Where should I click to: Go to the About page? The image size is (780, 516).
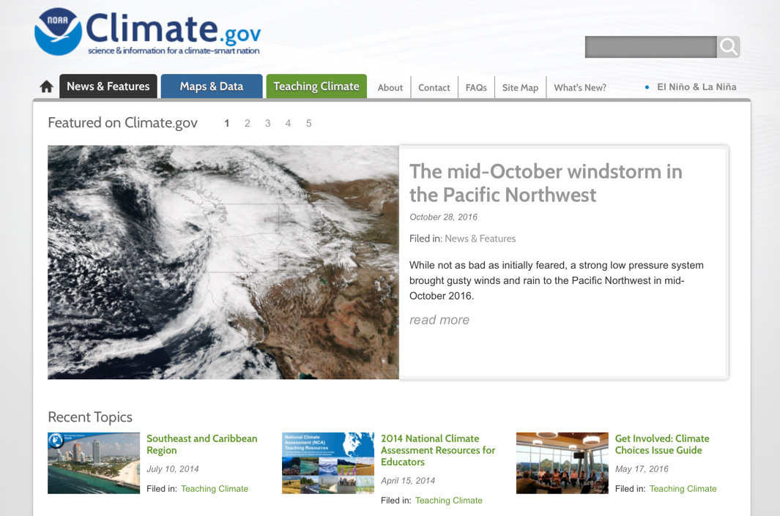(x=390, y=88)
